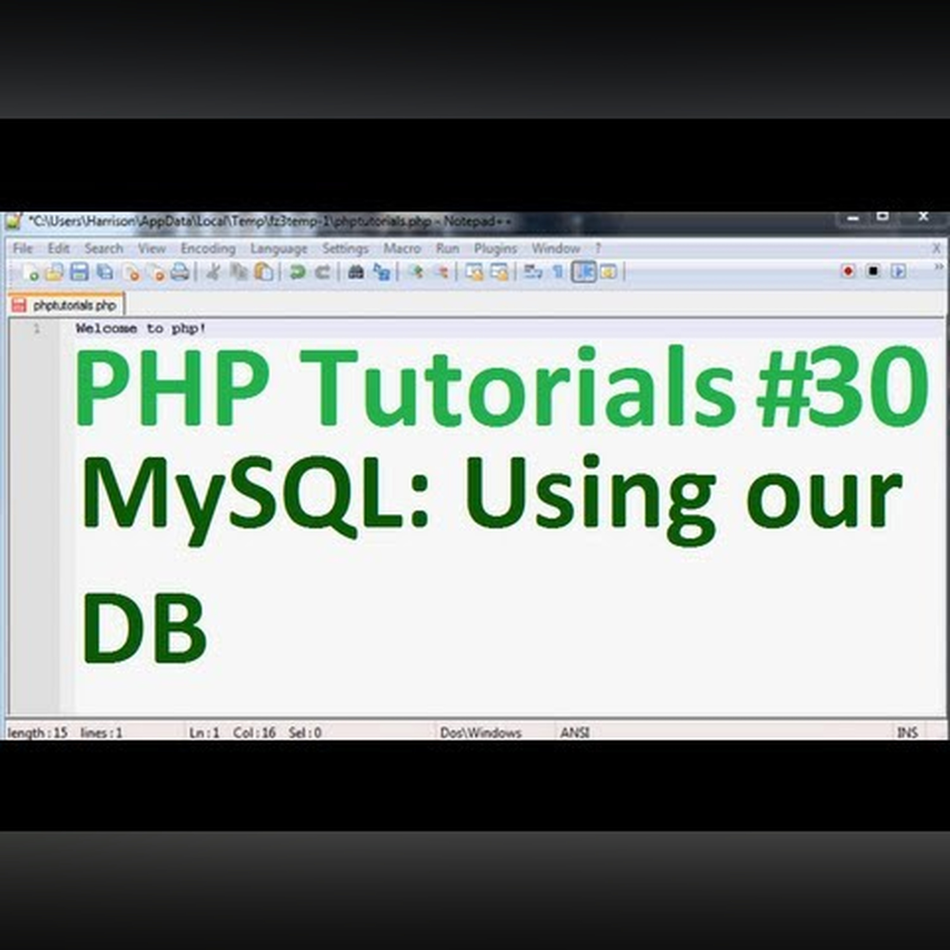
Task: Open the Replace dialog icon
Action: tap(382, 272)
